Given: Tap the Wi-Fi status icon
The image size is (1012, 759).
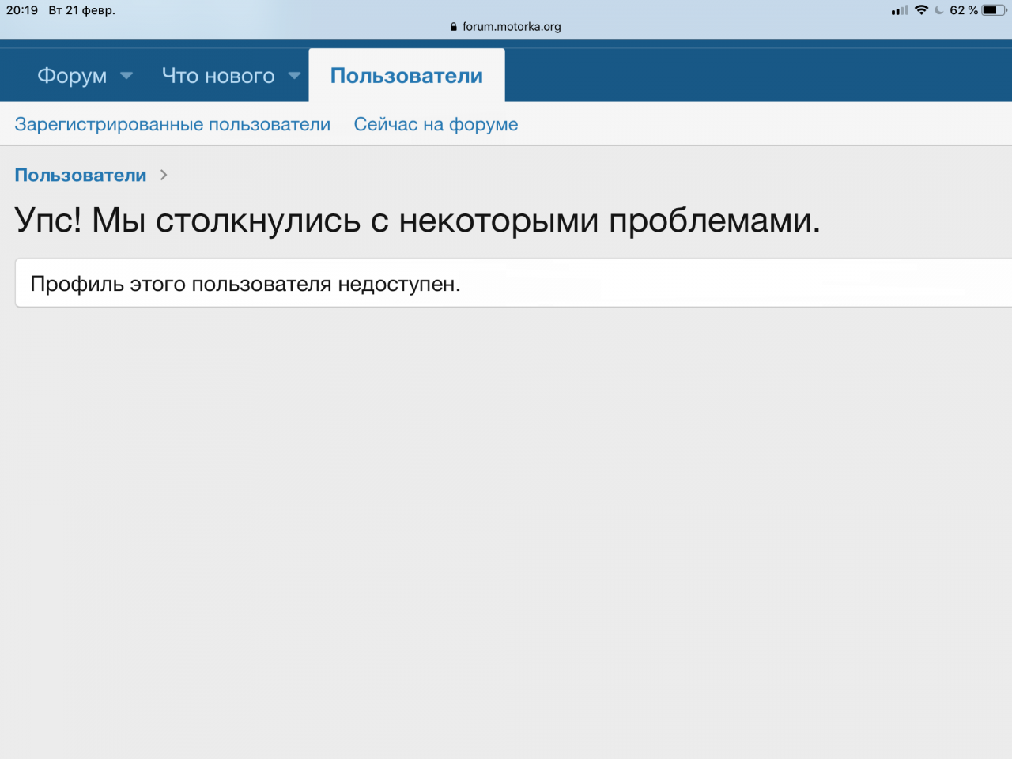Looking at the screenshot, I should point(921,10).
